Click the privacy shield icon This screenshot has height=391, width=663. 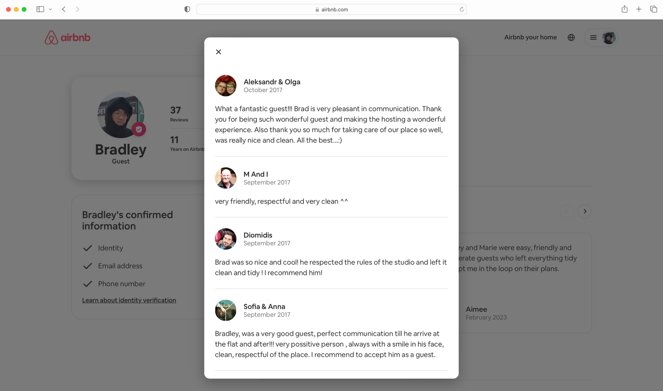point(187,9)
